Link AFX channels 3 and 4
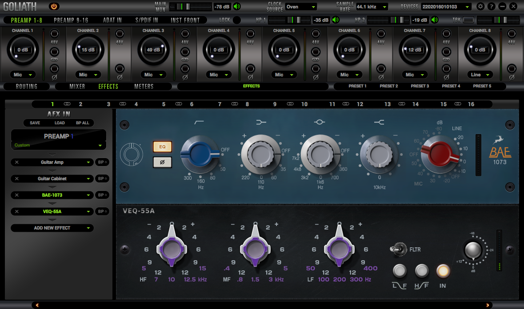Viewport: 524px width, 309px height. coord(123,104)
